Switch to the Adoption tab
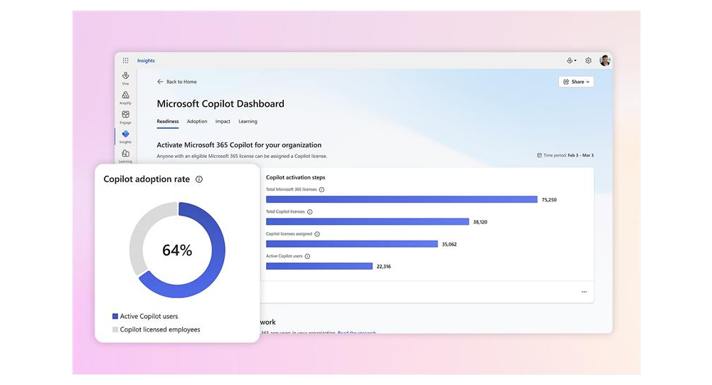Image resolution: width=712 pixels, height=385 pixels. coord(197,122)
